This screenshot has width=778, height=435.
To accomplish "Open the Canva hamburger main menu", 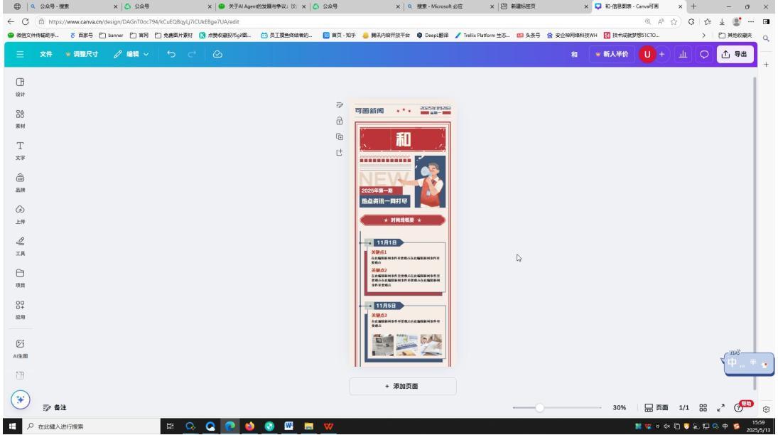I will click(20, 54).
